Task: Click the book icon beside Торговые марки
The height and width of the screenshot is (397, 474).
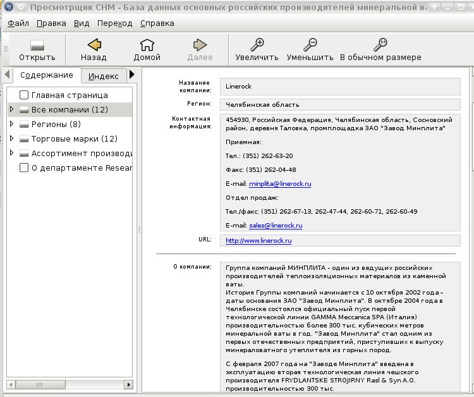Action: point(24,139)
